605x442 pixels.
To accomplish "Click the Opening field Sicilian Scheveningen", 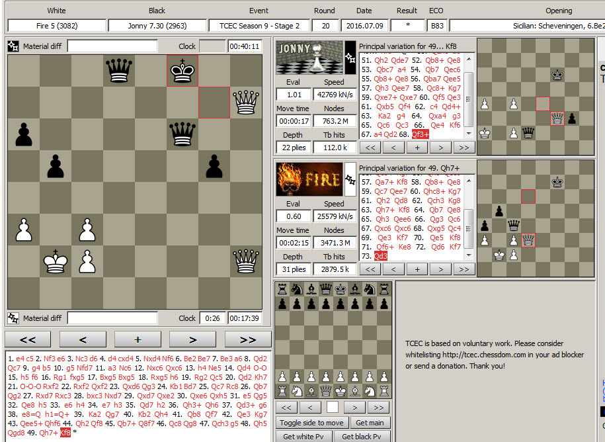I will [x=527, y=26].
